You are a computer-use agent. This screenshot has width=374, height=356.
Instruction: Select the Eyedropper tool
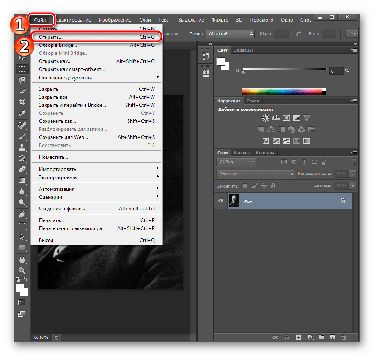coord(22,113)
